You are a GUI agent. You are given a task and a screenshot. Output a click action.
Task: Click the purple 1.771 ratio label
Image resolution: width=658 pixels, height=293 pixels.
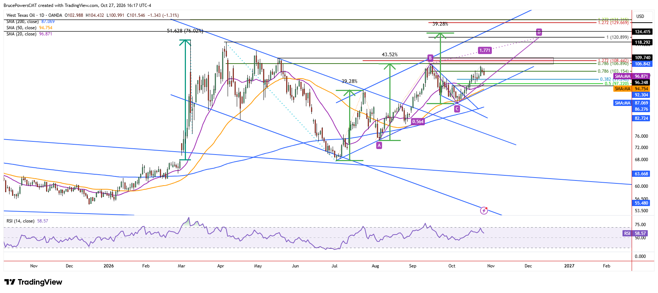[485, 50]
